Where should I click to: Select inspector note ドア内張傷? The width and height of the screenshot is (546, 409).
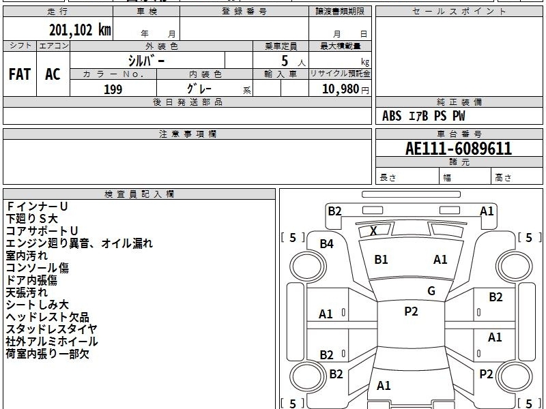pos(31,280)
